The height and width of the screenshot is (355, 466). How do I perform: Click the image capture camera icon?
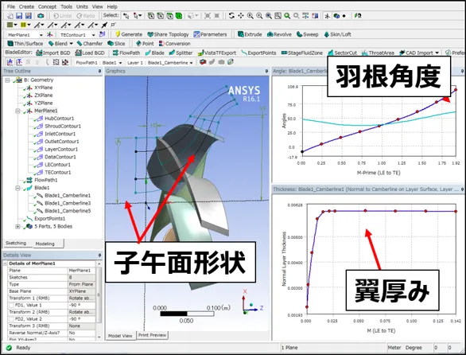point(41,16)
